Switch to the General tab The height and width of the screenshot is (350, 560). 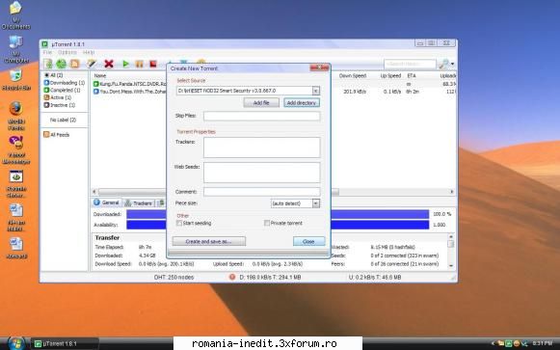(x=106, y=202)
